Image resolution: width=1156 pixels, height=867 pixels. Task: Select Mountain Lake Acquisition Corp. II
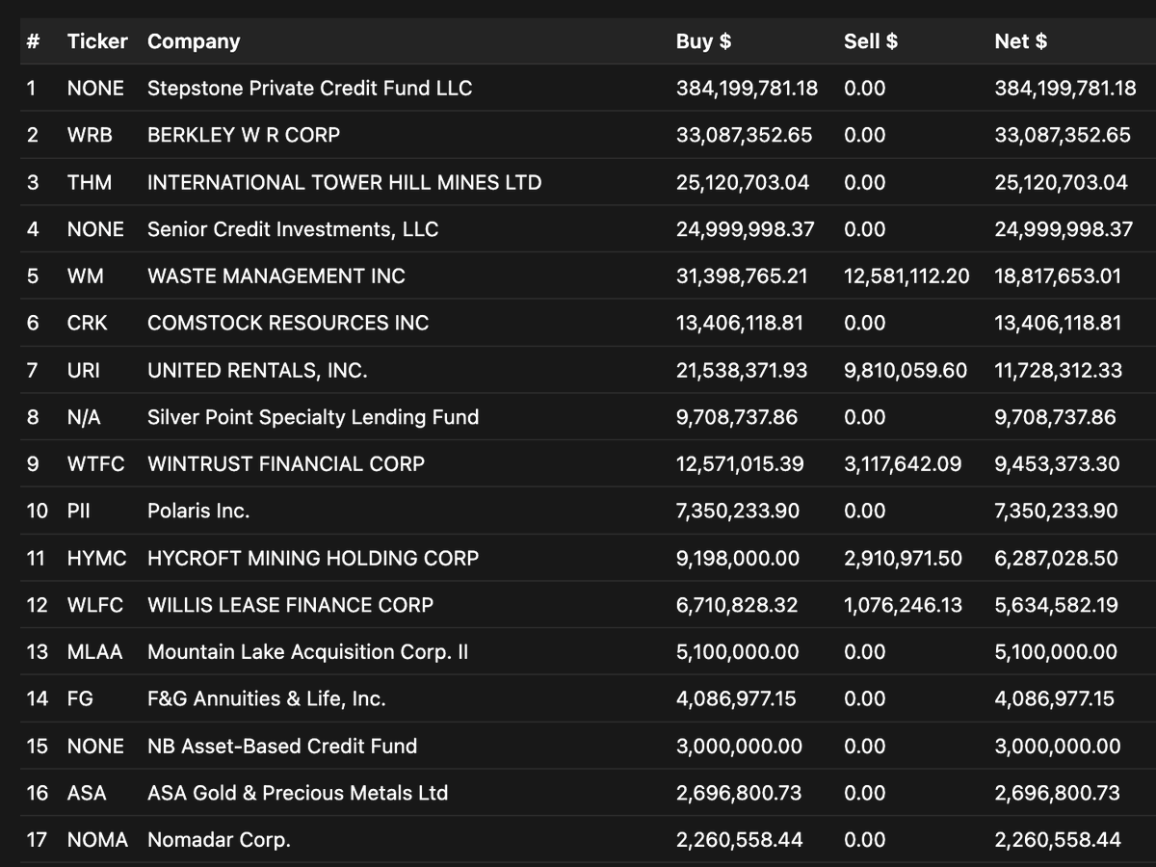(308, 652)
